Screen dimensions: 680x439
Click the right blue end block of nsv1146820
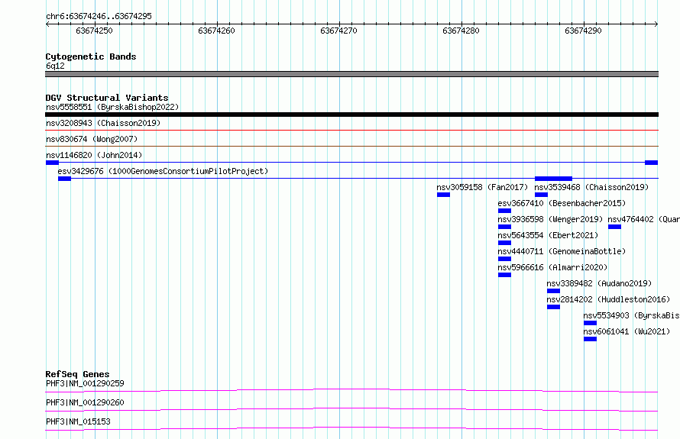click(652, 163)
